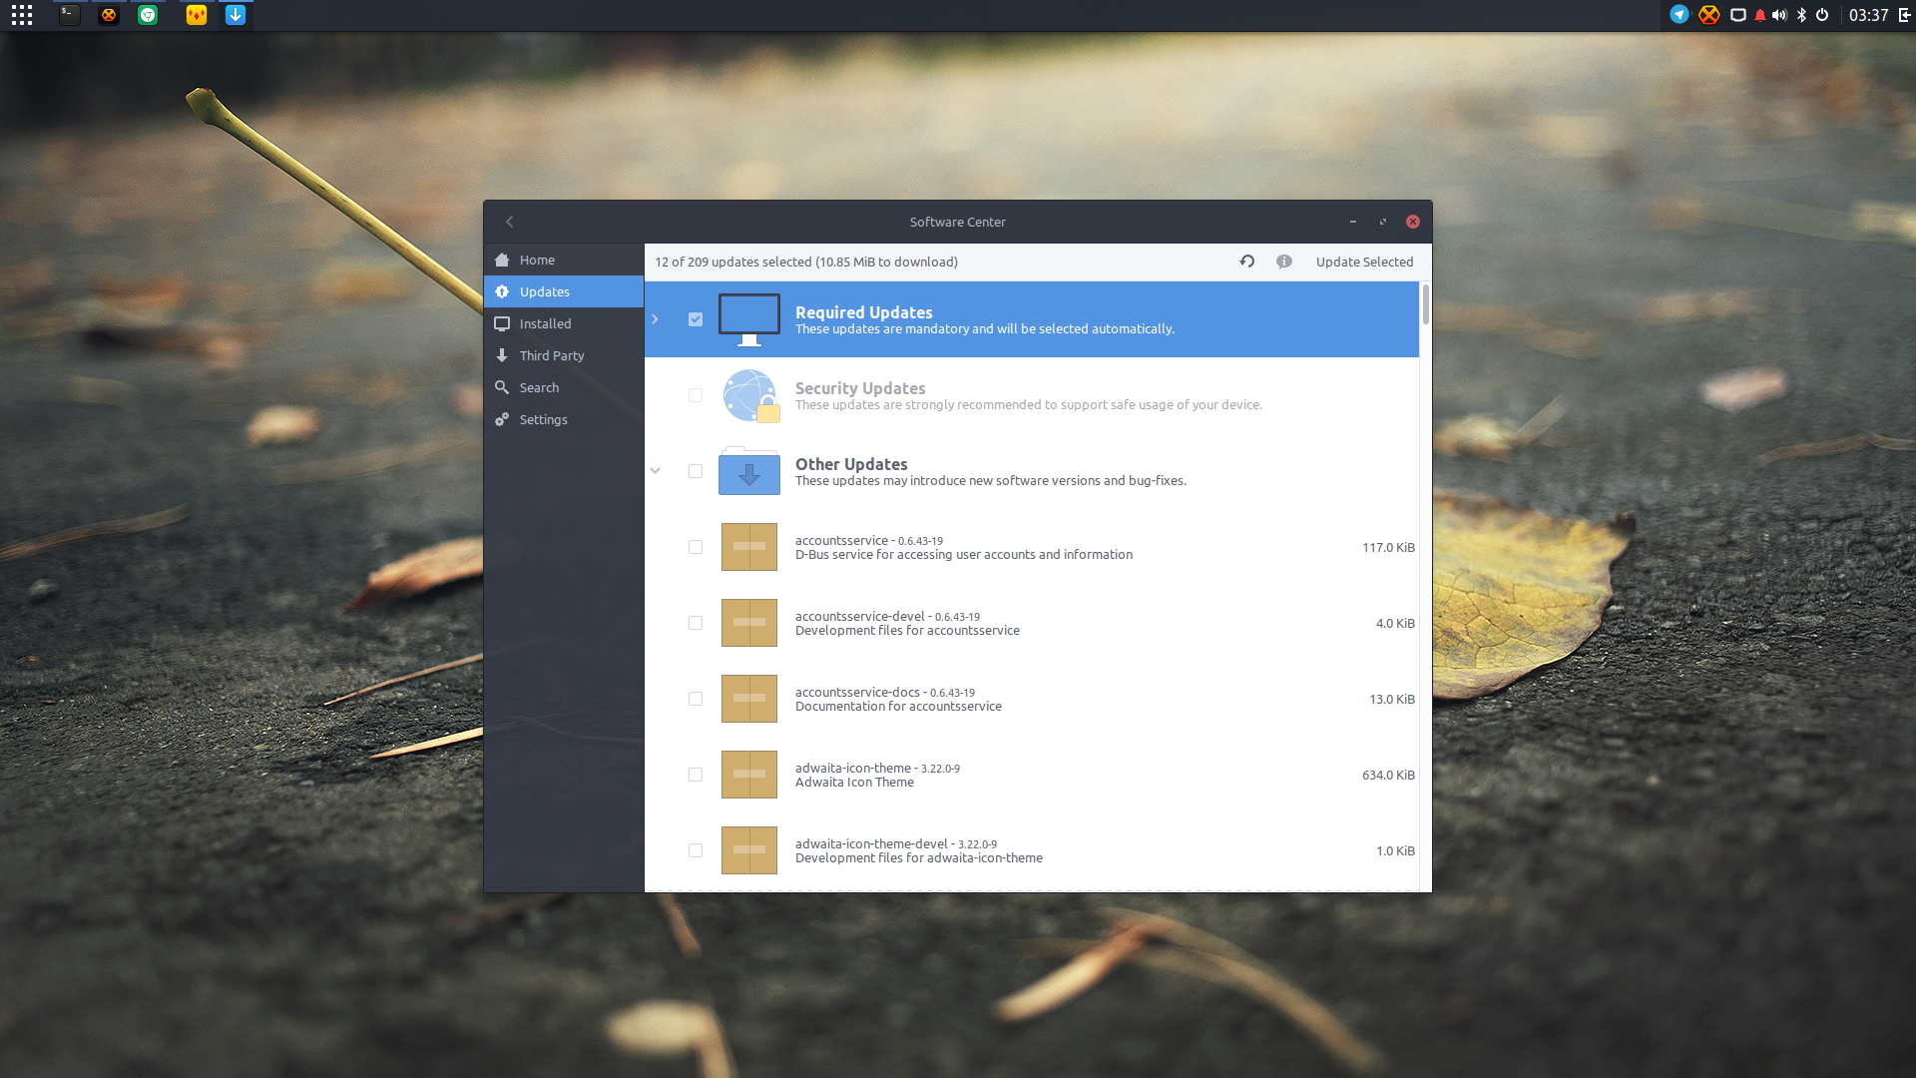Click the '1.0 KiB' size value

pyautogui.click(x=1395, y=850)
